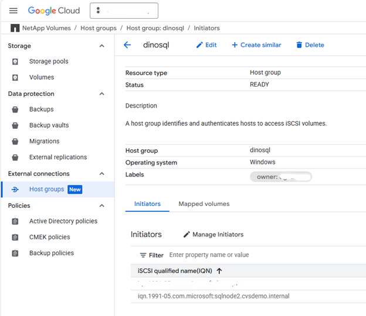The height and width of the screenshot is (316, 366).
Task: Sort by iSCSI qualified name arrow
Action: [219, 270]
